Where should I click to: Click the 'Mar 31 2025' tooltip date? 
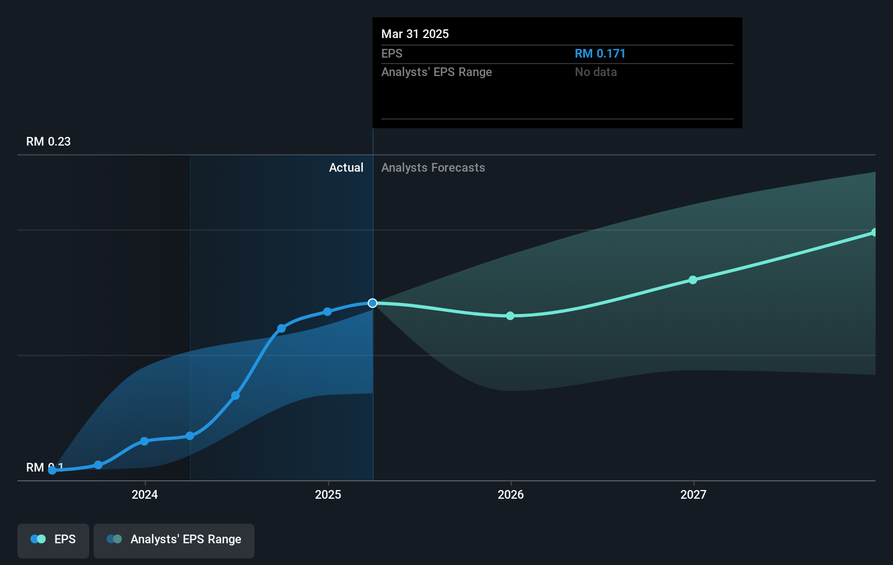point(415,34)
